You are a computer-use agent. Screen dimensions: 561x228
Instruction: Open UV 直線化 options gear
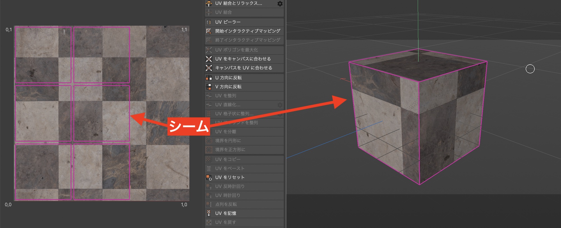(280, 105)
